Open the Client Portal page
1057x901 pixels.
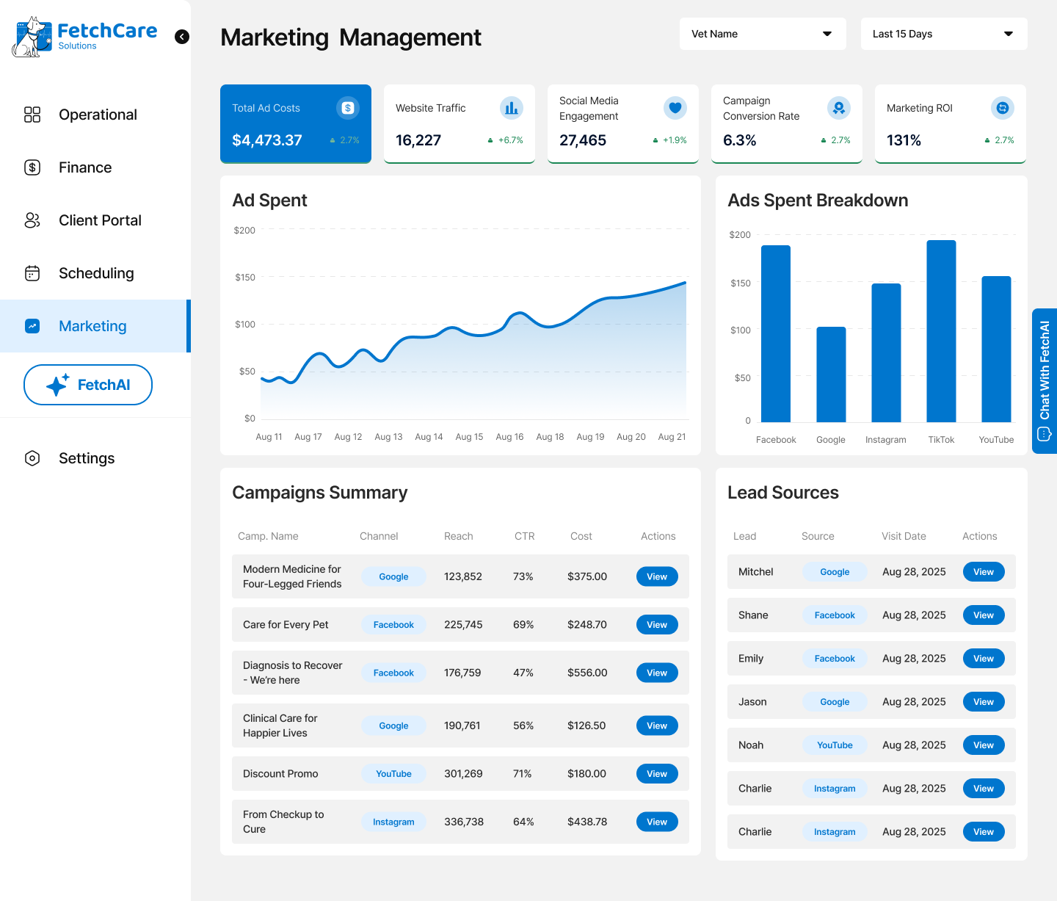tap(100, 220)
